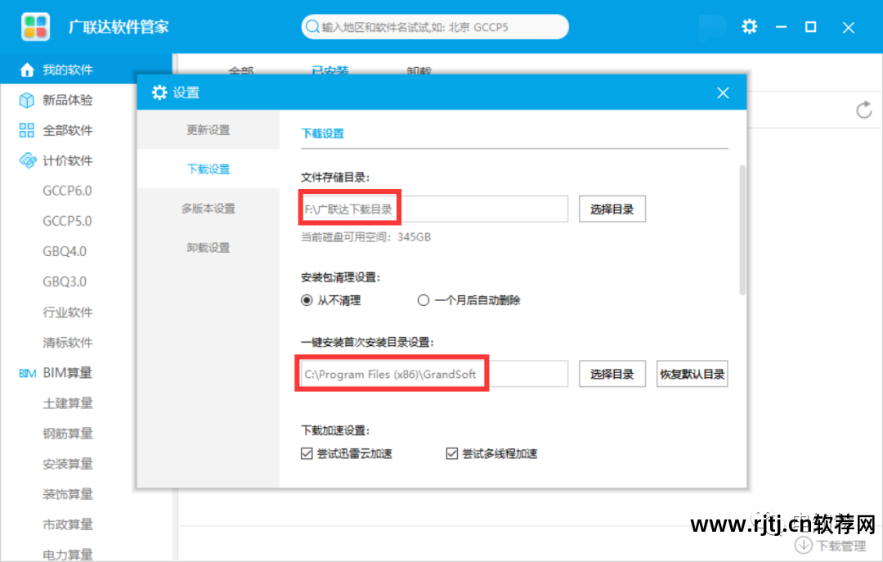Image resolution: width=883 pixels, height=562 pixels.
Task: Click the cube icon beside 新品体验
Action: pos(26,101)
